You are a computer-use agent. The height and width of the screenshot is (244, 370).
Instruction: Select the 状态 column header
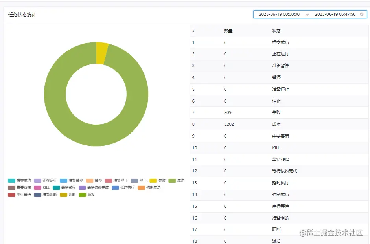point(276,31)
